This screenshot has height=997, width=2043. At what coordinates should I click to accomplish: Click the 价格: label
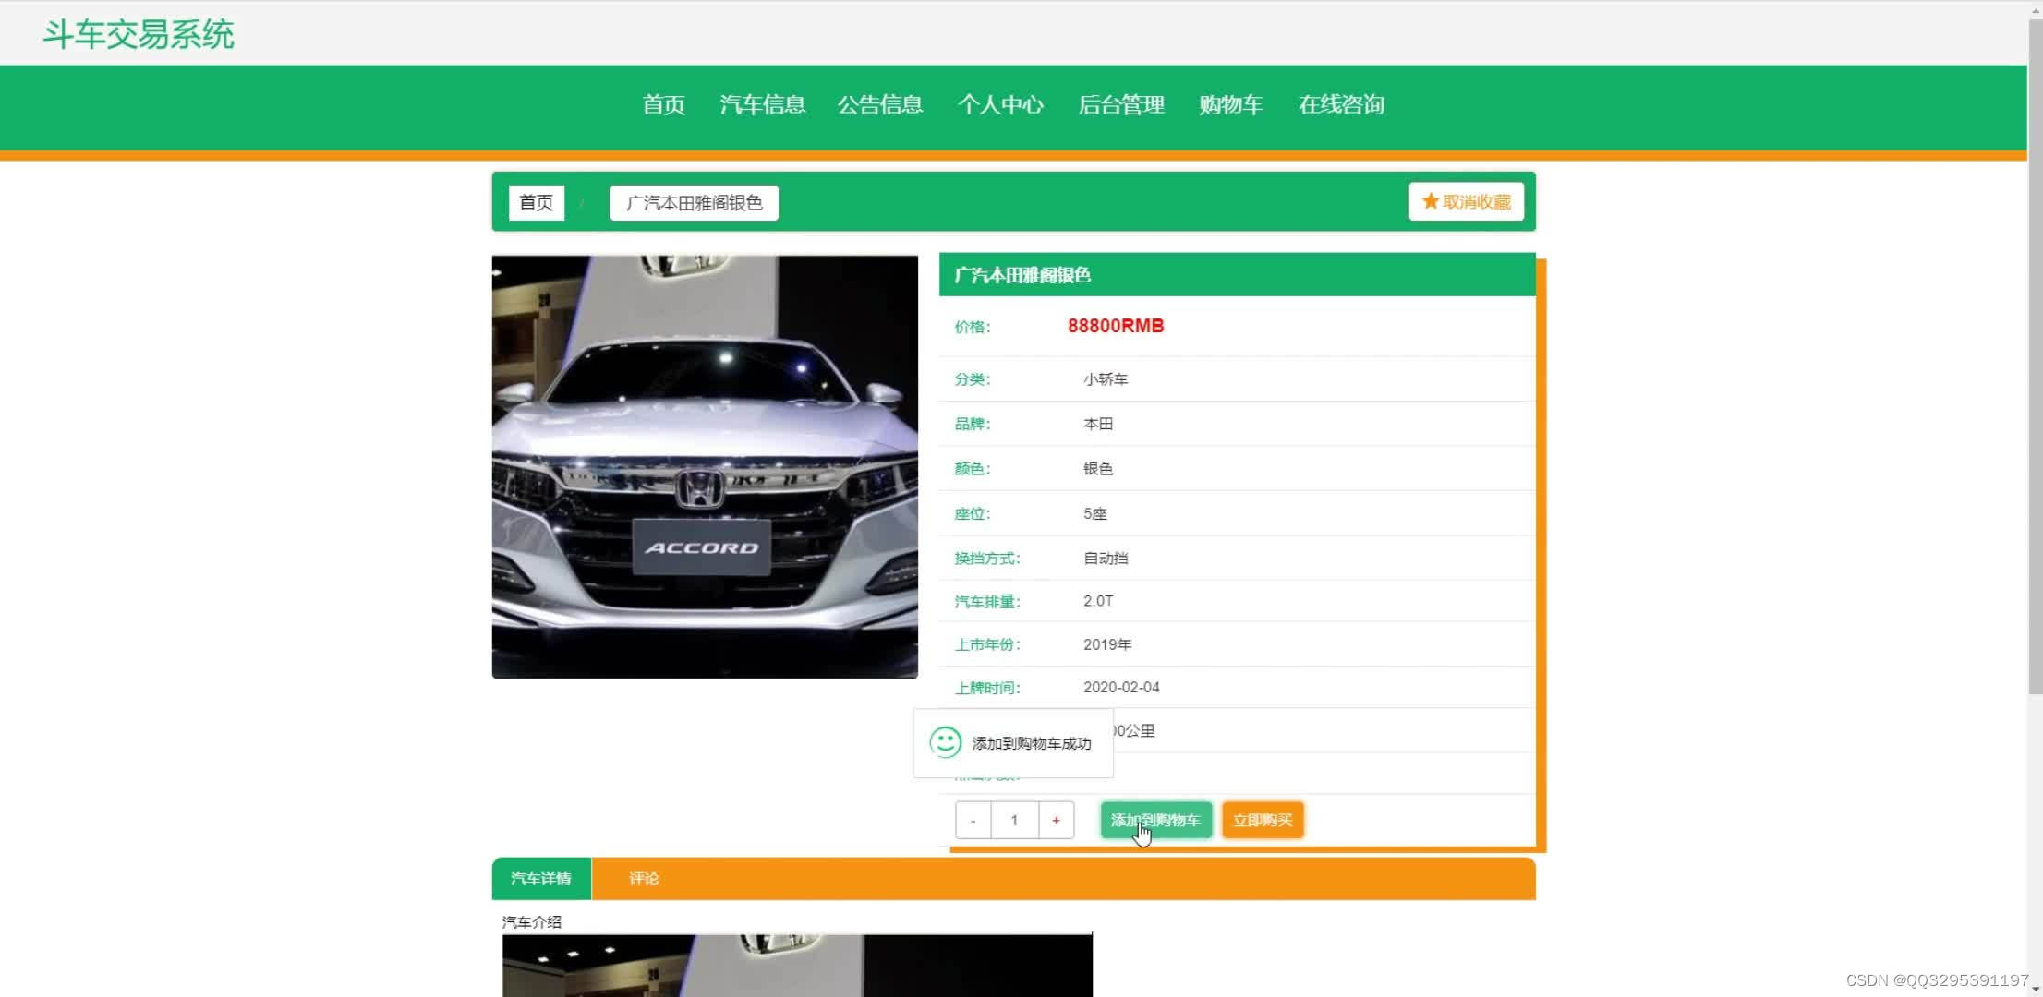tap(973, 327)
